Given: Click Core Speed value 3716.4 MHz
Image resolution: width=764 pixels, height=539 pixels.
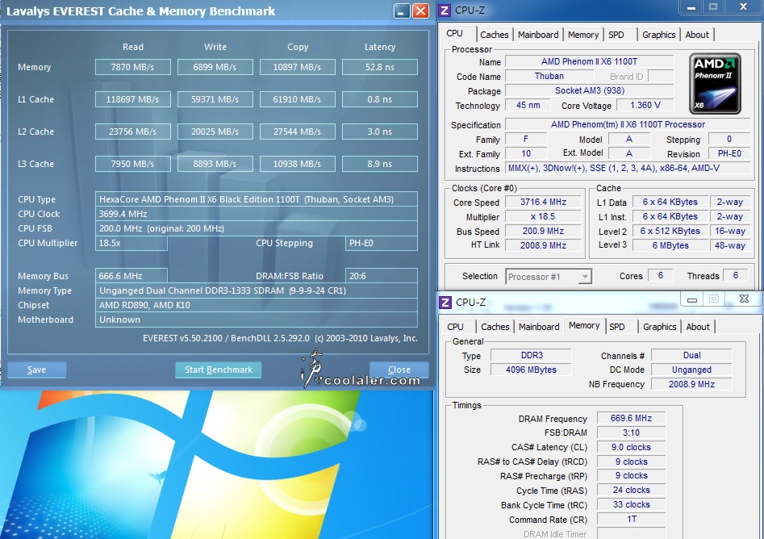Looking at the screenshot, I should [543, 202].
